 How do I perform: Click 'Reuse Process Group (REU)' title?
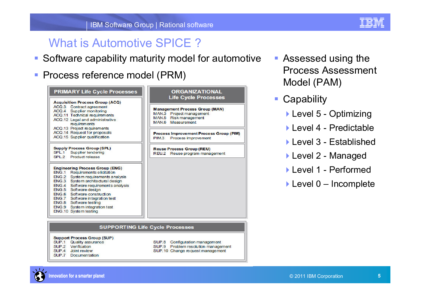(182, 149)
